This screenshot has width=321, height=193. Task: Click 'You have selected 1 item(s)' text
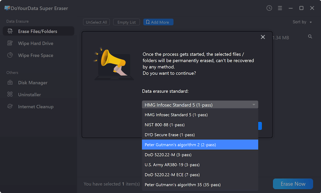[112, 184]
